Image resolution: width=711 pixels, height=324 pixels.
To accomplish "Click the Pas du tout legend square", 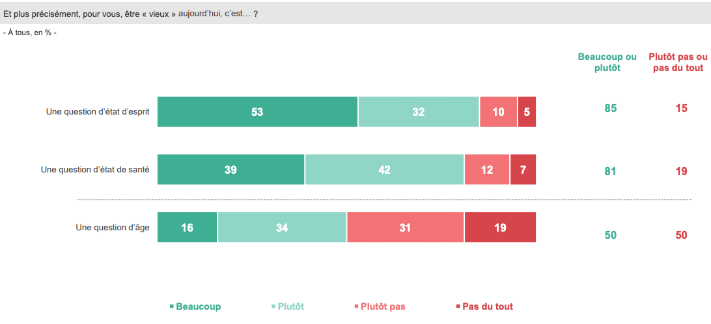I will [x=458, y=307].
